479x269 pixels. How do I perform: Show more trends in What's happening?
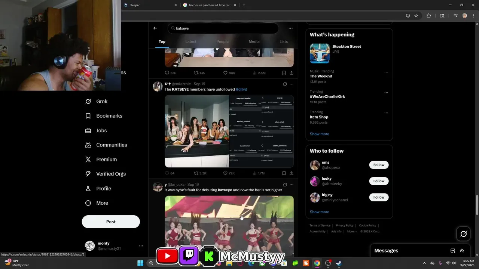319,134
